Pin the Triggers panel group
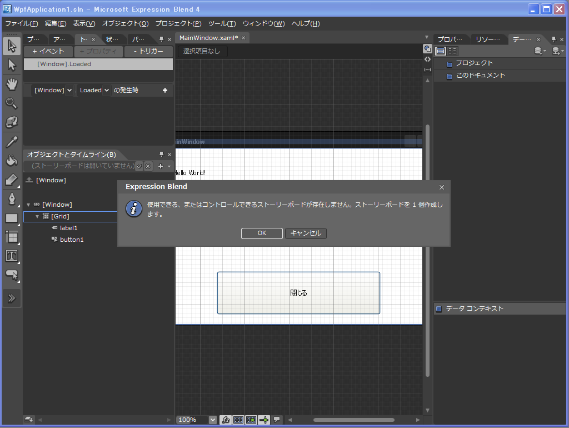 click(x=162, y=39)
